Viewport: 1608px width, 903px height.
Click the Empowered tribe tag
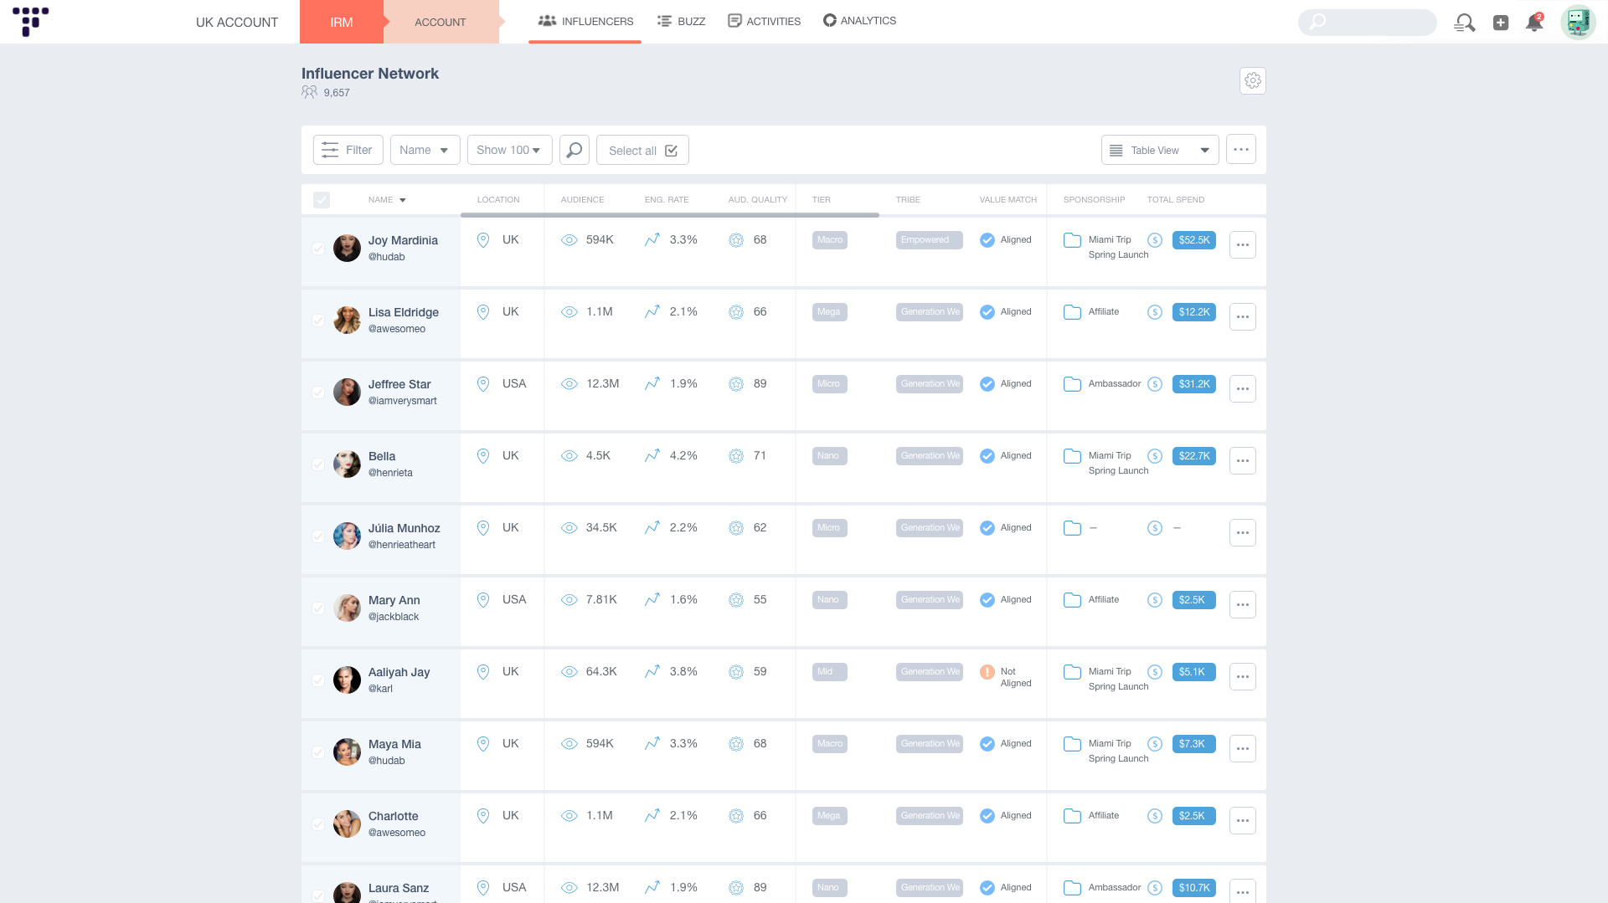click(x=929, y=240)
